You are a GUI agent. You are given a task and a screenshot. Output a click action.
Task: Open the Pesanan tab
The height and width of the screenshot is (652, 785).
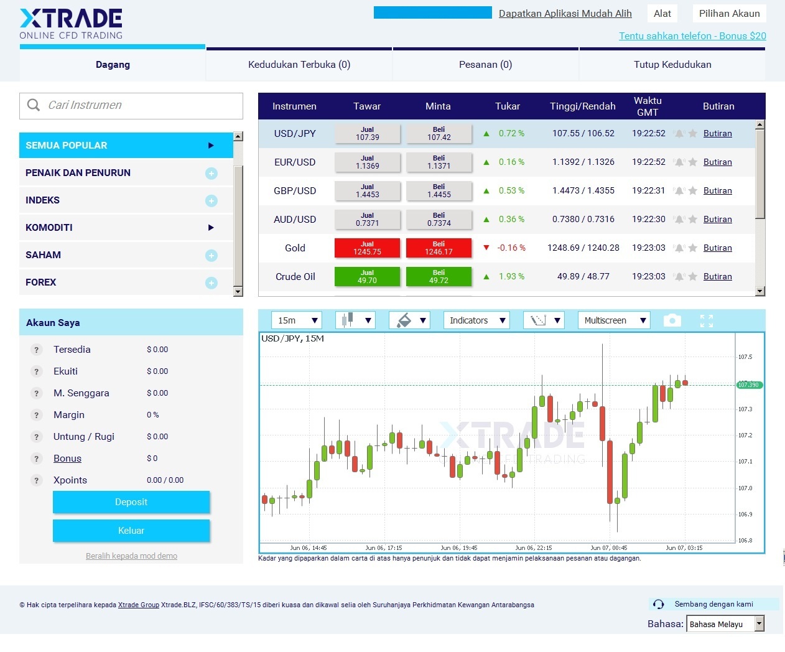point(485,64)
